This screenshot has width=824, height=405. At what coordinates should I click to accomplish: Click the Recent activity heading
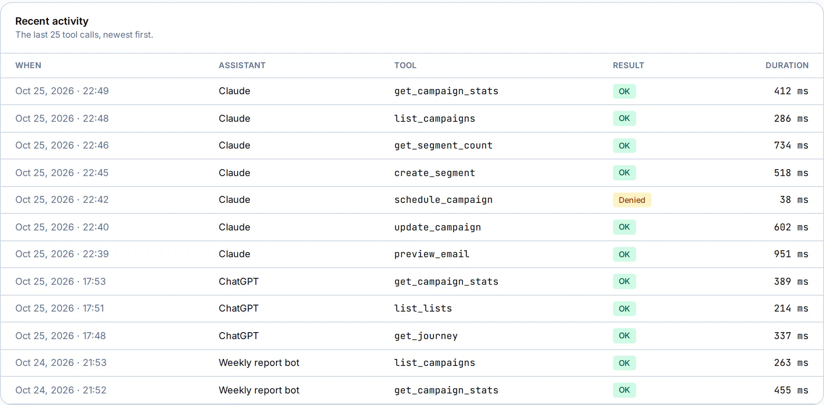[52, 21]
